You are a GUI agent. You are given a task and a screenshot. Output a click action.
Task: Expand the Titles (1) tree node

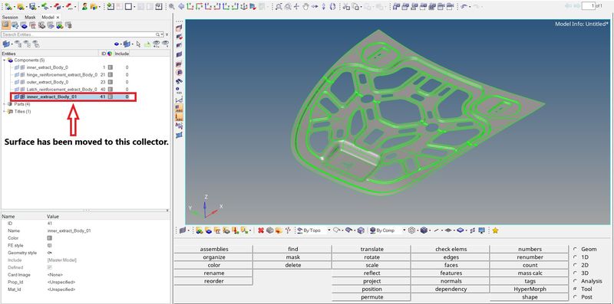point(5,112)
